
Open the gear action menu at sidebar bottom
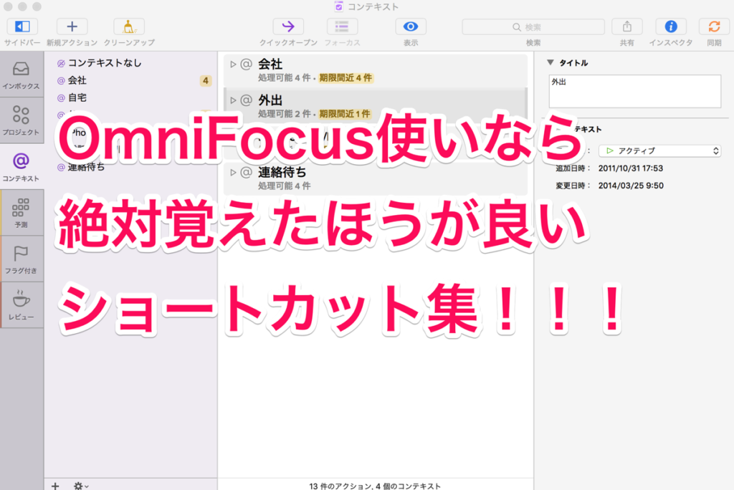pos(80,486)
